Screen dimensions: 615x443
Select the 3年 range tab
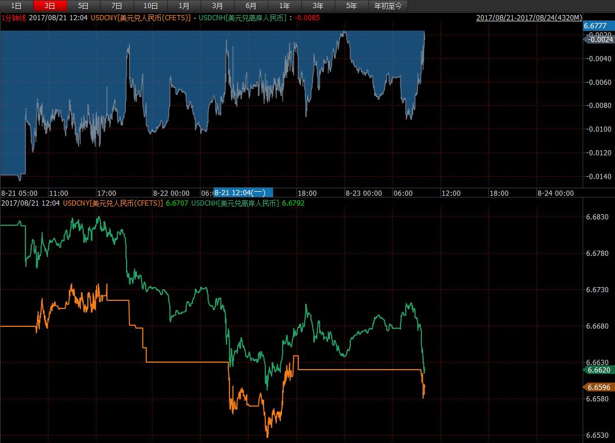point(318,6)
